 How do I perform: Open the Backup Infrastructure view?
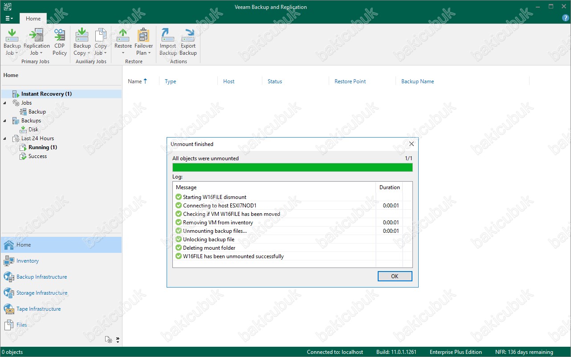(61, 277)
